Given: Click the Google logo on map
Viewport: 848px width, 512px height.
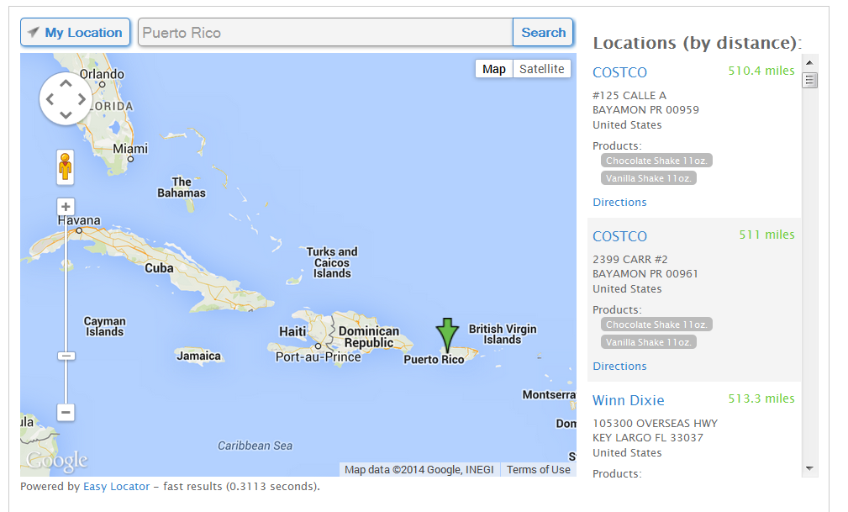Looking at the screenshot, I should tap(57, 461).
